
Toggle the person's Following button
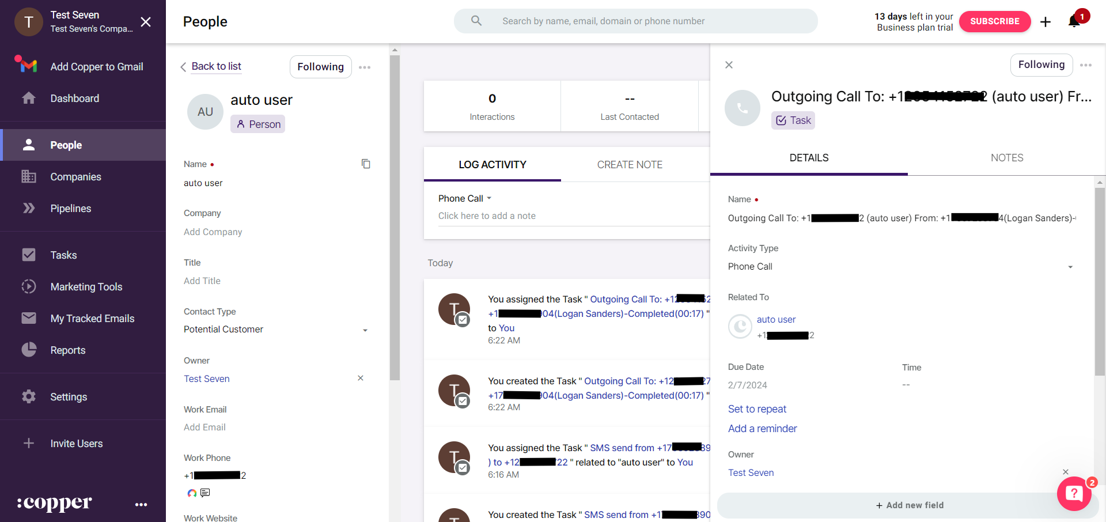pos(321,67)
